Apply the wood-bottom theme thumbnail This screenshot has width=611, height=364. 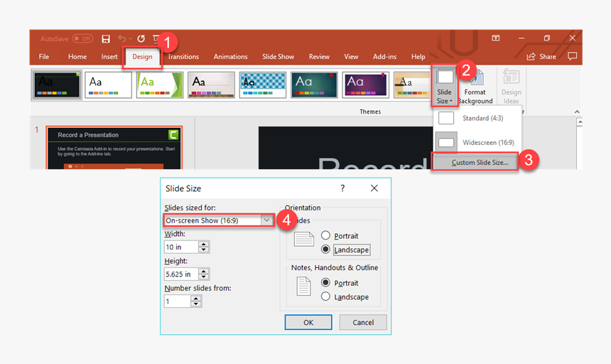[211, 85]
